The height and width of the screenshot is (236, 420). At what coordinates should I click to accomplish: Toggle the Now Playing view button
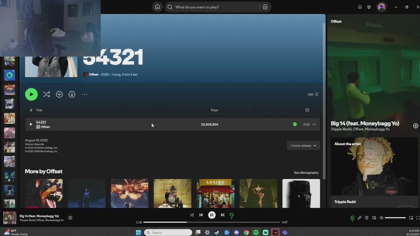[352, 218]
